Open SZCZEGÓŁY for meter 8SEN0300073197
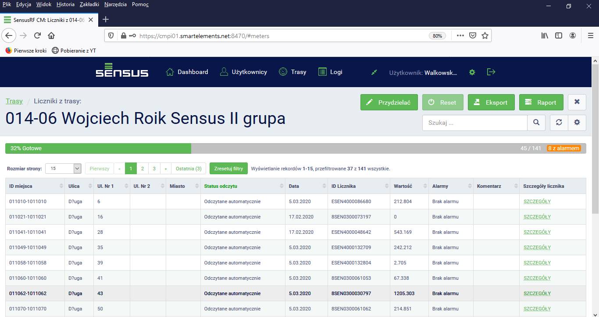The width and height of the screenshot is (599, 317). [537, 217]
